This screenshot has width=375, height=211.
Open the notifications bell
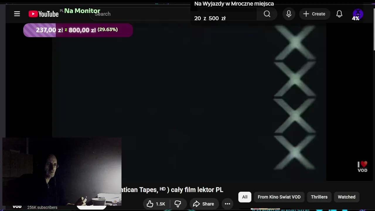339,14
